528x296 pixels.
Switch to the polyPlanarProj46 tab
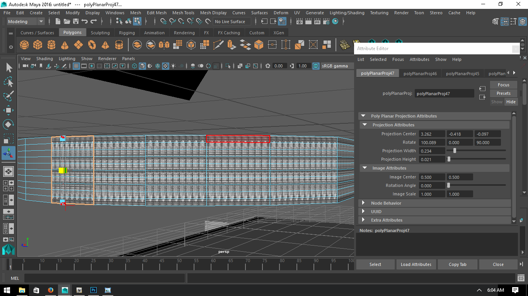tap(420, 73)
